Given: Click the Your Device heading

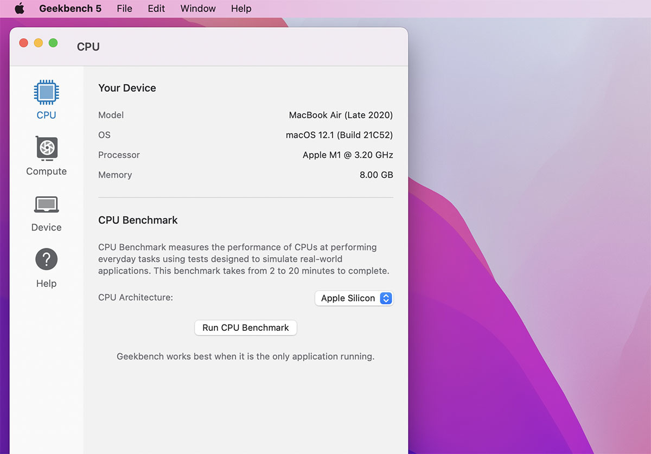Looking at the screenshot, I should click(x=127, y=88).
